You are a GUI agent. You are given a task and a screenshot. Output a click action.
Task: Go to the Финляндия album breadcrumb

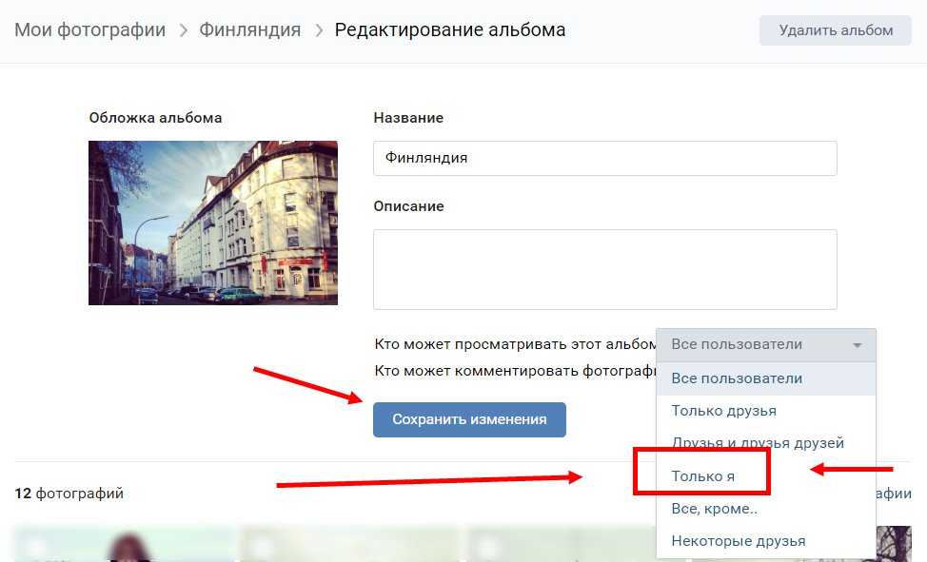[x=249, y=29]
